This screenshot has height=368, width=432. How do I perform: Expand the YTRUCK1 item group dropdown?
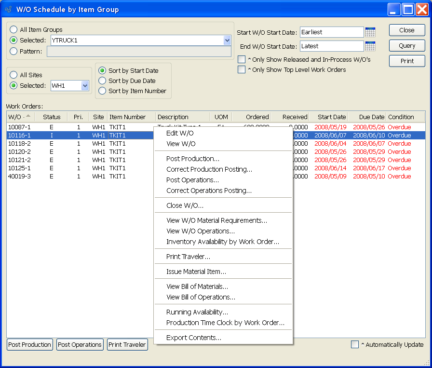tap(227, 41)
